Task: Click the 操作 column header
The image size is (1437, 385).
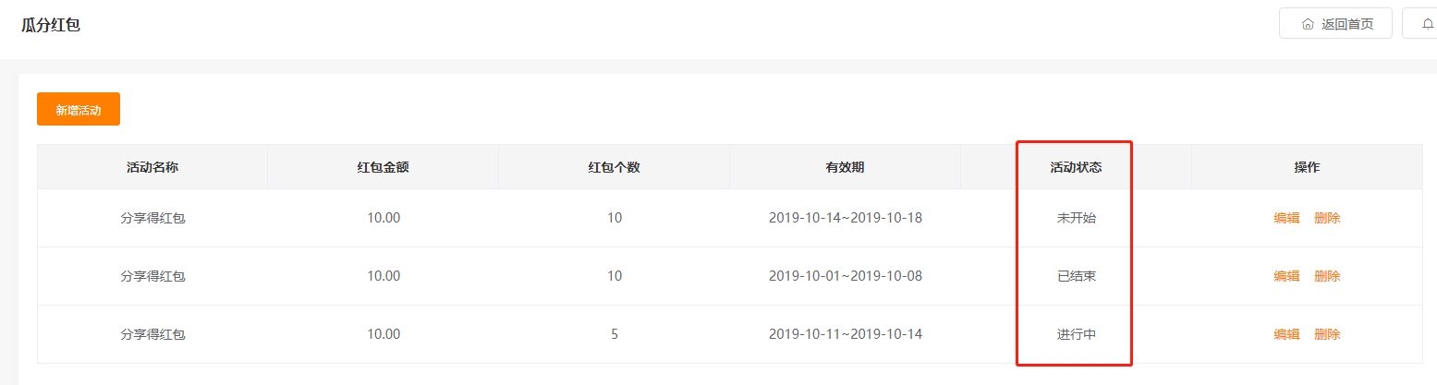Action: [x=1307, y=167]
